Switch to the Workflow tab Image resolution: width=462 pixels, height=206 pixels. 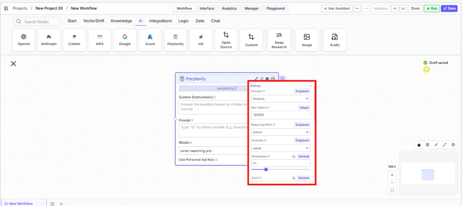point(184,8)
